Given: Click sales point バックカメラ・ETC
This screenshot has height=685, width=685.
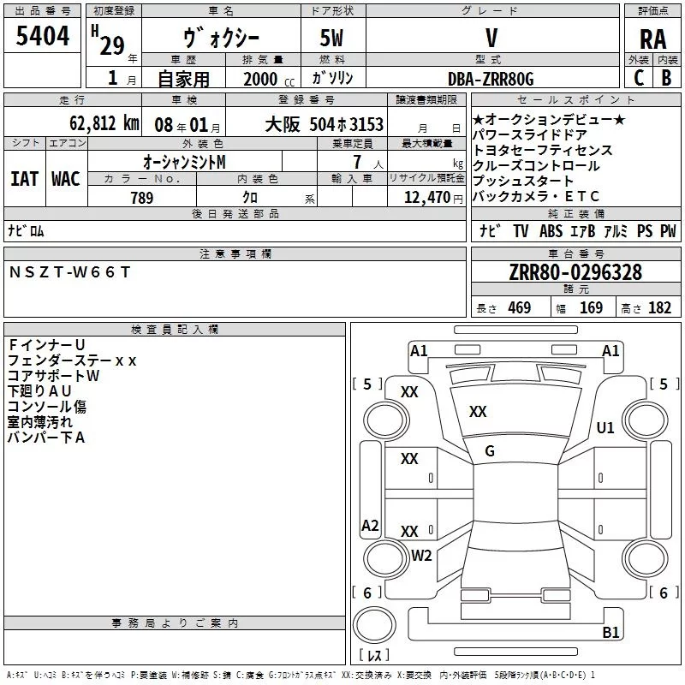Looking at the screenshot, I should pos(536,197).
